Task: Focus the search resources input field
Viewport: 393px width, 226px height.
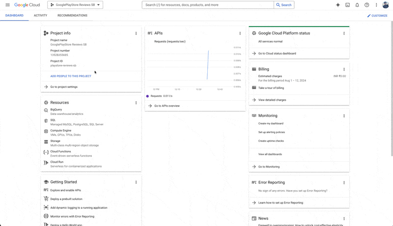Action: [x=208, y=5]
